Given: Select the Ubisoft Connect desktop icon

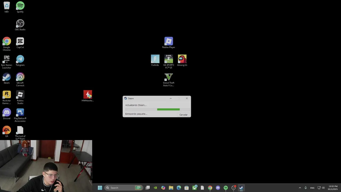Looking at the screenshot, I should (x=20, y=80).
